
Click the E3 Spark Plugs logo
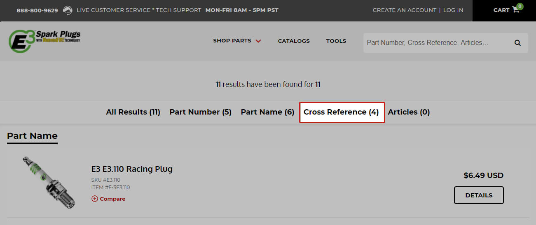(x=44, y=41)
